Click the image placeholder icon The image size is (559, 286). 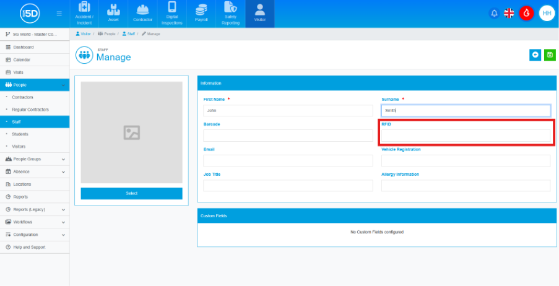(132, 132)
